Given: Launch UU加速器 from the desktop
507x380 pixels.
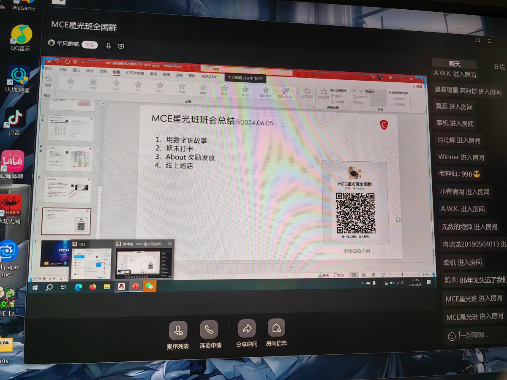Looking at the screenshot, I should coord(17,79).
